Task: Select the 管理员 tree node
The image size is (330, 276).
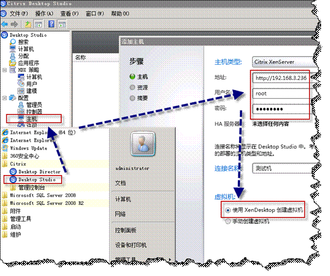Action: coord(34,105)
